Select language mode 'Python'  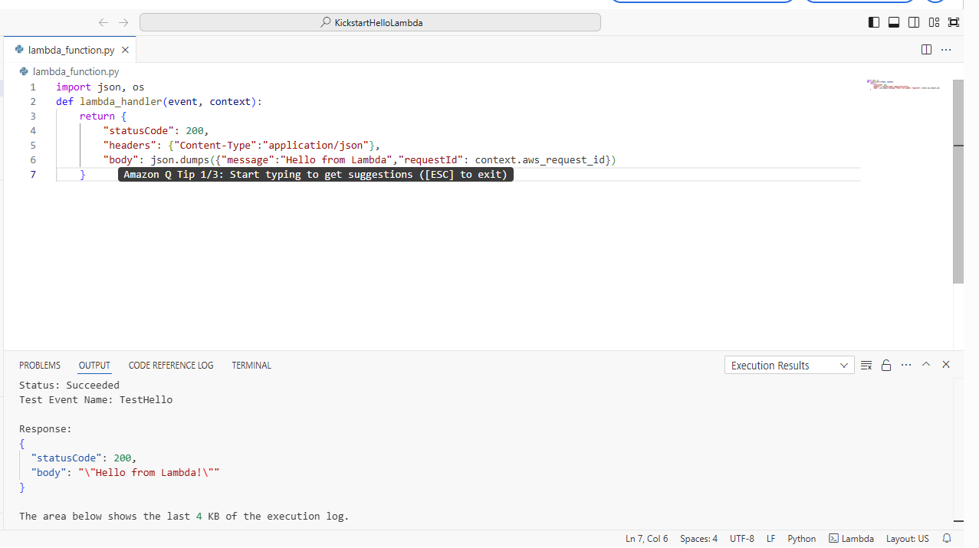[x=802, y=539]
